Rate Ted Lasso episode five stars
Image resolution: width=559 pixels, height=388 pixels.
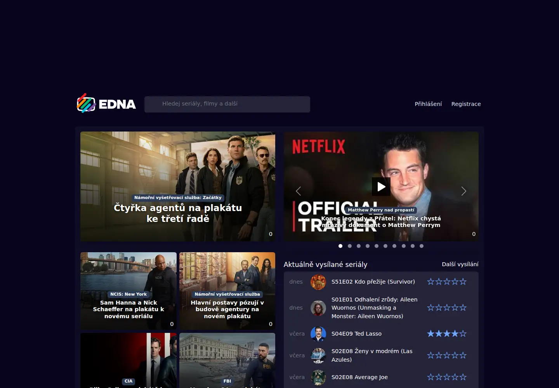[x=463, y=334]
